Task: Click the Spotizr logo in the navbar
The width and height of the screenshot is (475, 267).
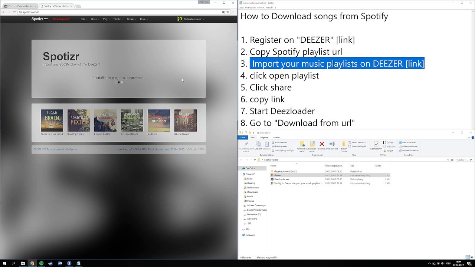Action: (40, 19)
